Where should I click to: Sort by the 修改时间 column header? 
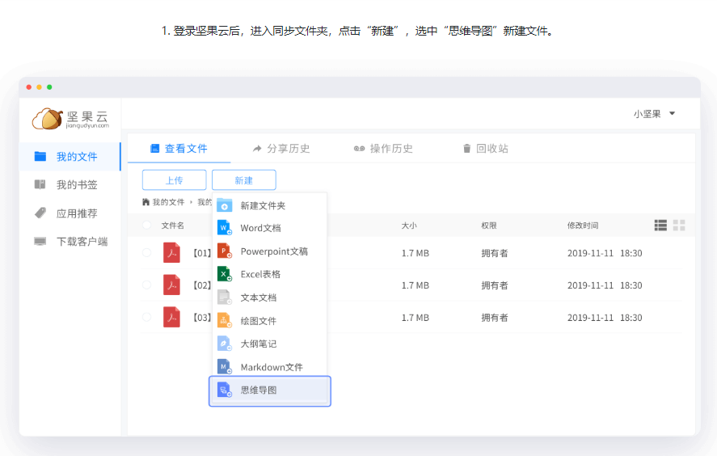[583, 225]
